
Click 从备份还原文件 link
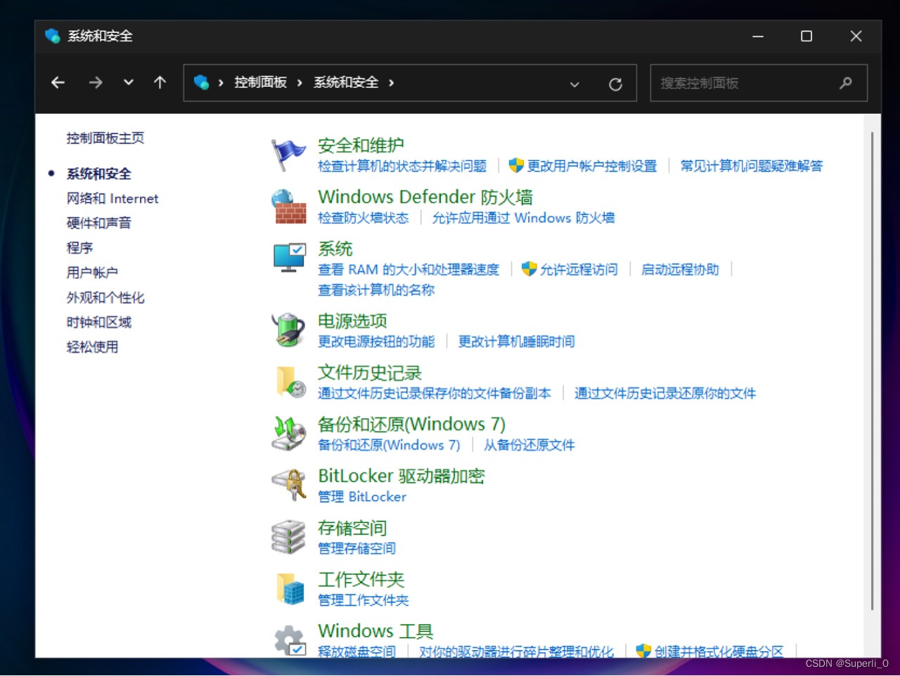click(529, 445)
